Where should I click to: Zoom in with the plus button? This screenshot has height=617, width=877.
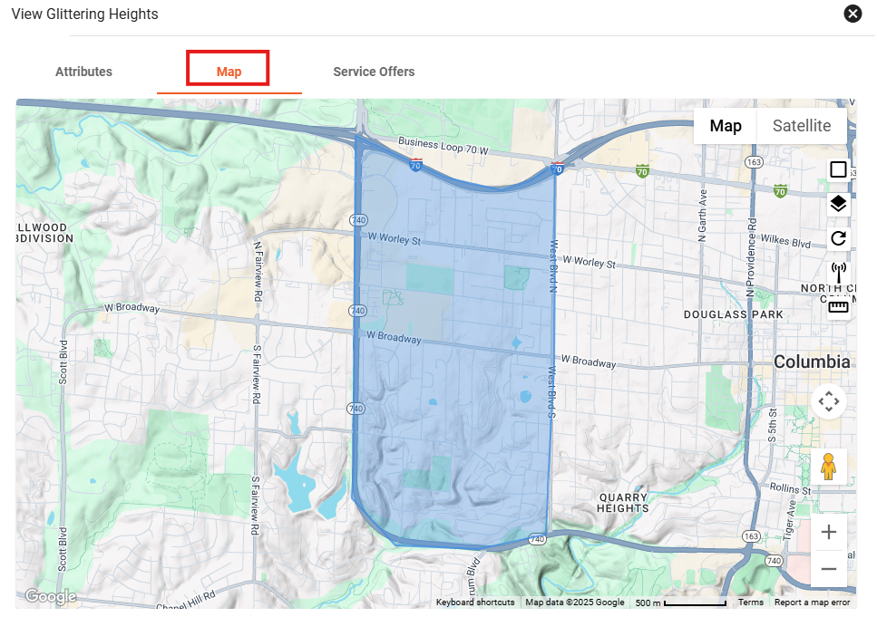point(828,532)
